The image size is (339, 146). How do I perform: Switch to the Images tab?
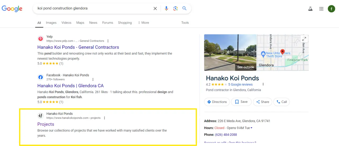pos(51,23)
